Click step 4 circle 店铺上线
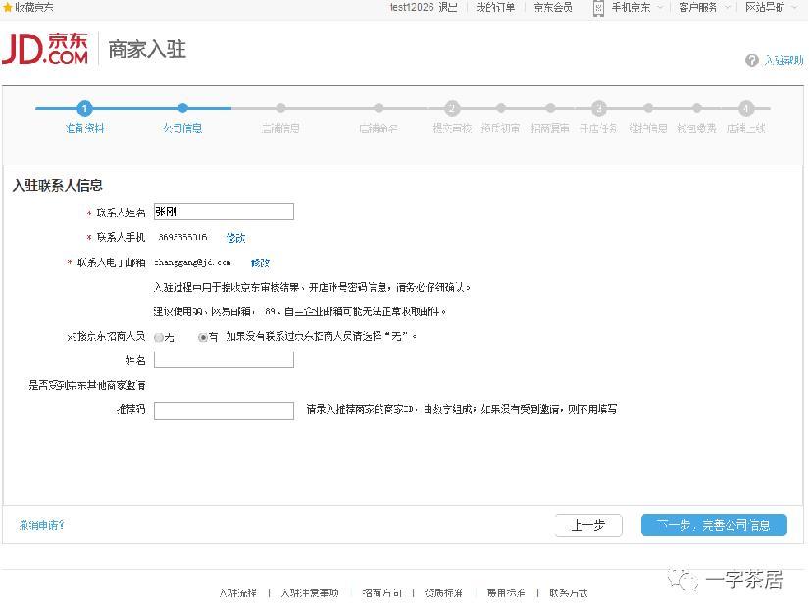 tap(746, 108)
